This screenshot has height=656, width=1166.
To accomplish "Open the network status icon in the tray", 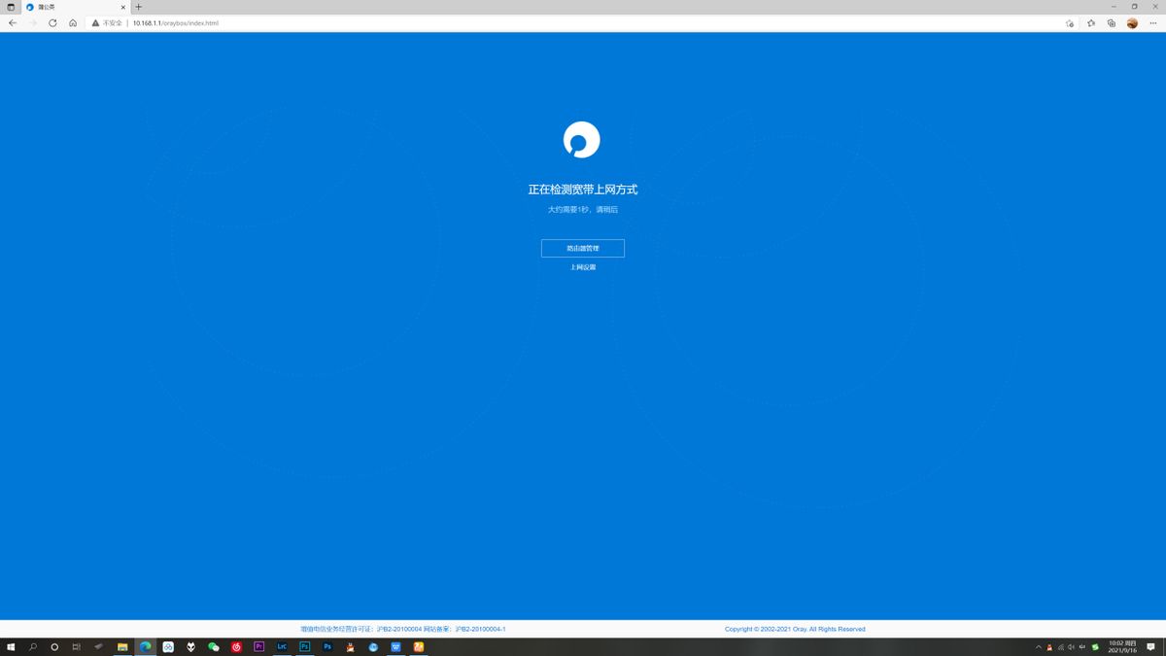I will coord(1060,647).
